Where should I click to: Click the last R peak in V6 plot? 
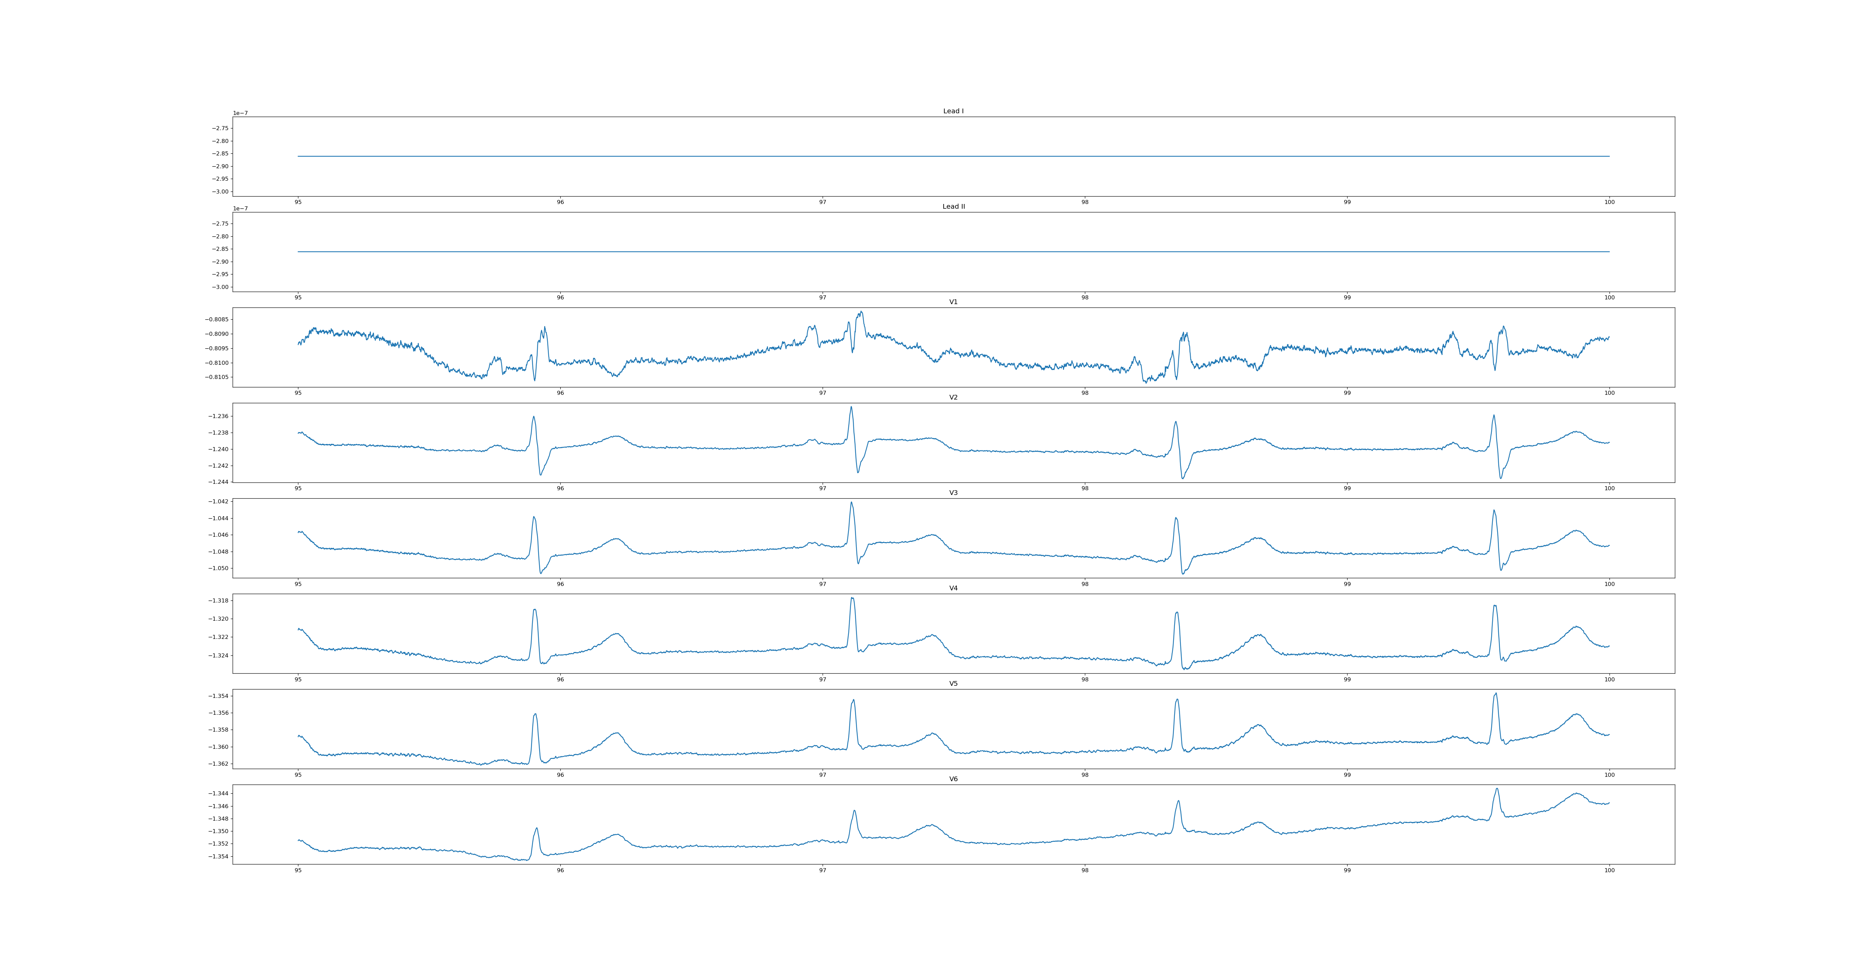(1497, 789)
